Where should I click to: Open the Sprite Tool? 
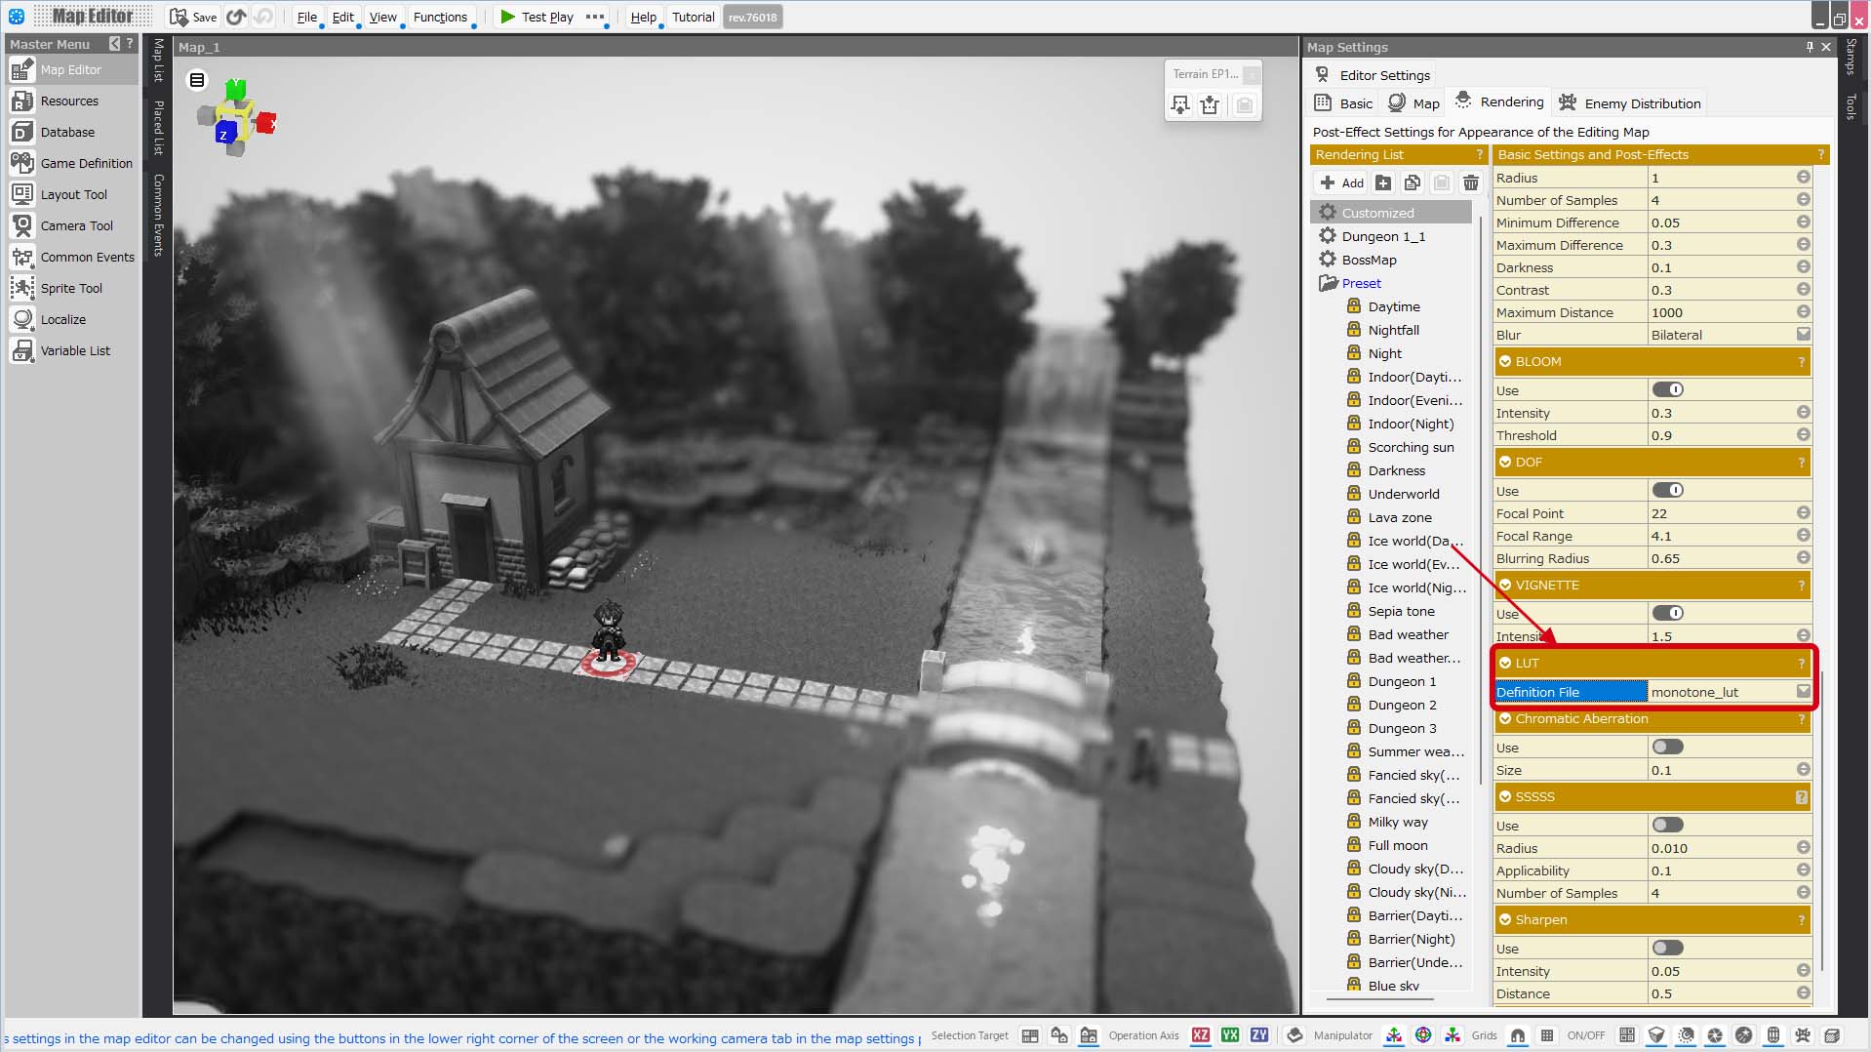pyautogui.click(x=70, y=288)
